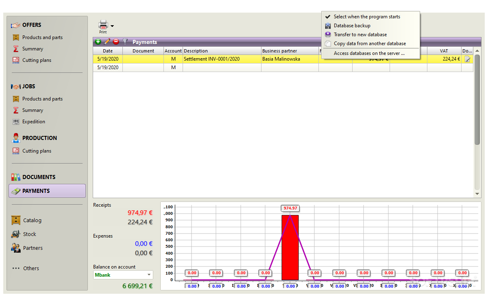
Task: Select the PAYMENTS section
Action: (x=47, y=191)
